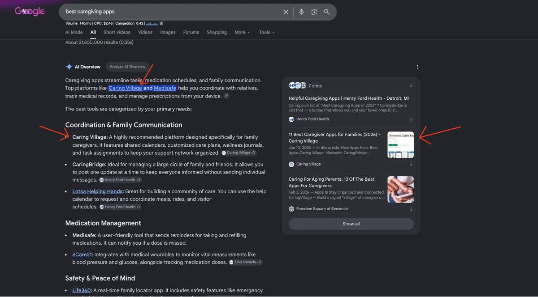
Task: Open the Shopping tab
Action: [x=217, y=32]
